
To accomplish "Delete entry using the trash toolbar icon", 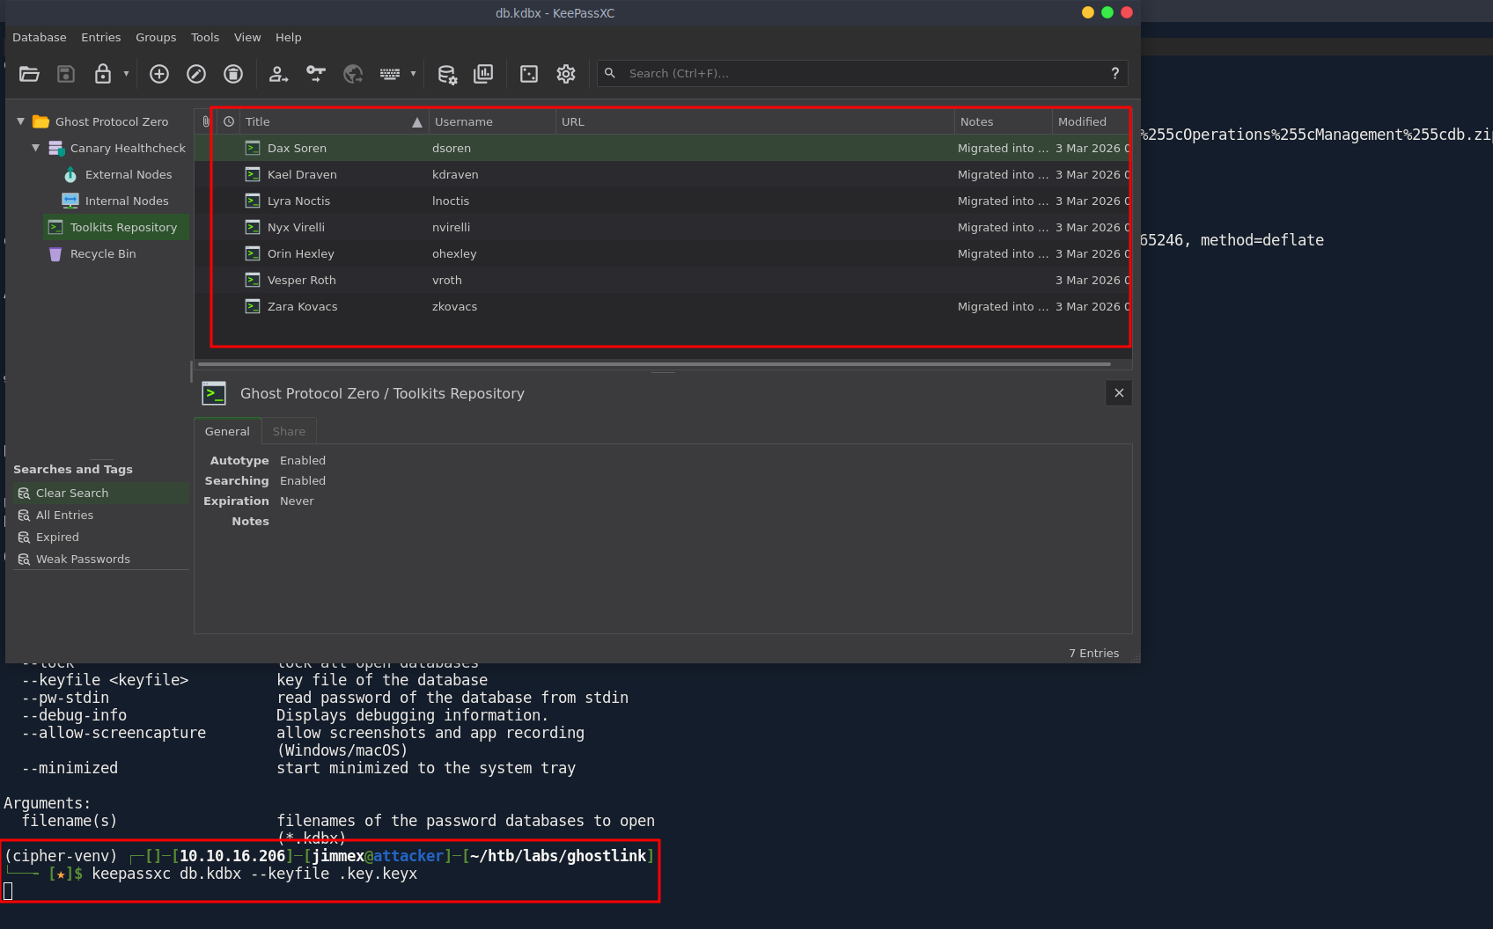I will [x=233, y=74].
